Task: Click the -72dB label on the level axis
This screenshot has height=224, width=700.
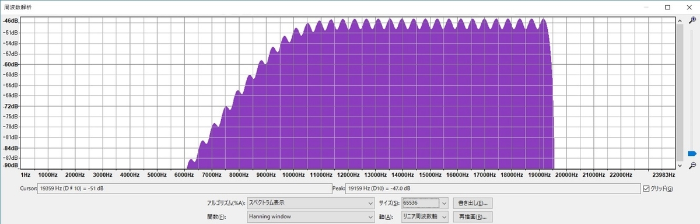Action: click(x=10, y=106)
